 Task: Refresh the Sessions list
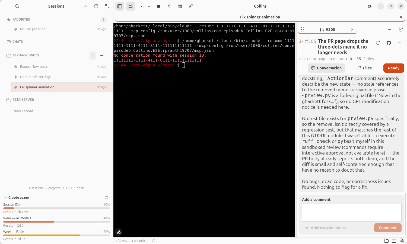point(96,6)
